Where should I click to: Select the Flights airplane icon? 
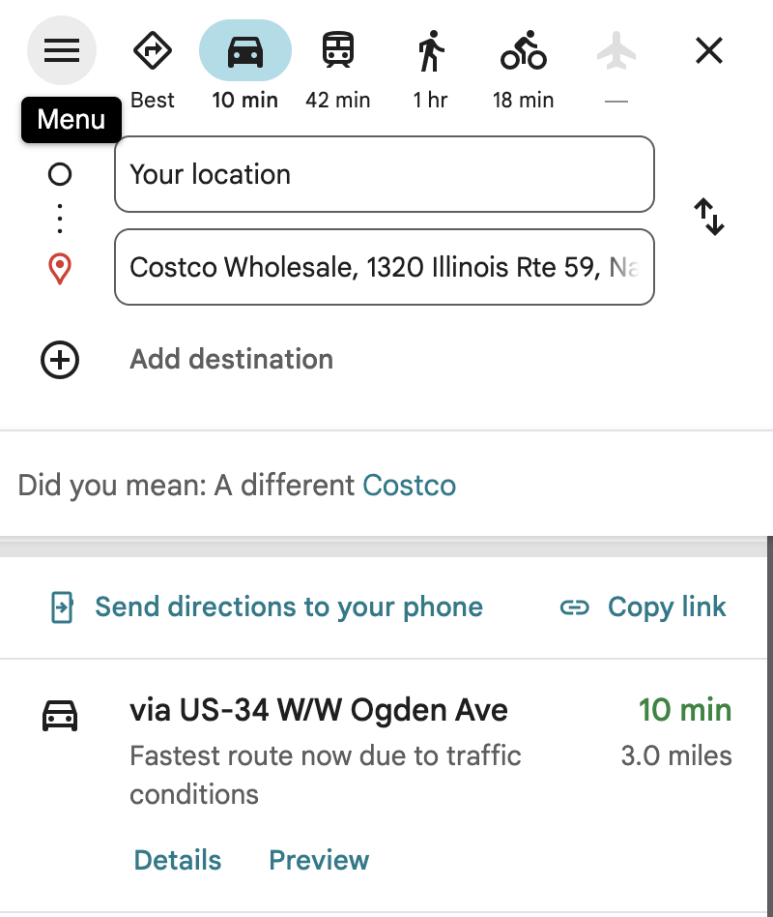(616, 51)
